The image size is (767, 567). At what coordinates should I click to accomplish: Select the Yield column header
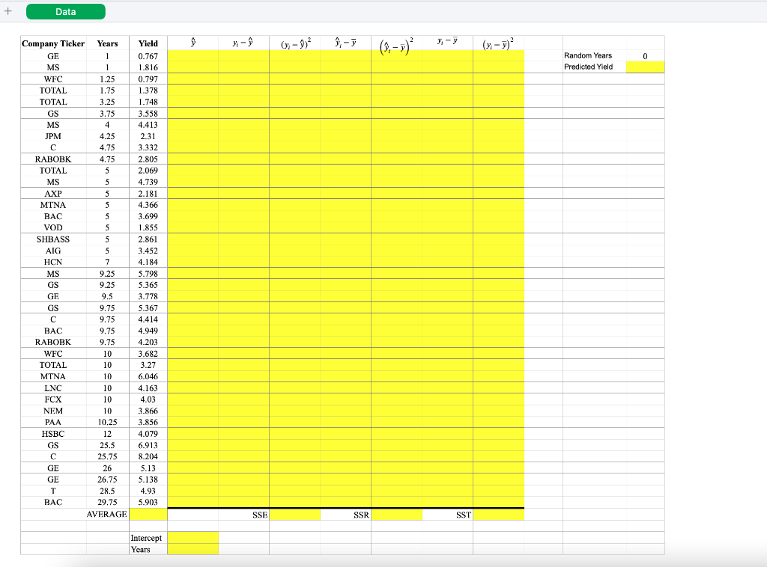pos(147,43)
